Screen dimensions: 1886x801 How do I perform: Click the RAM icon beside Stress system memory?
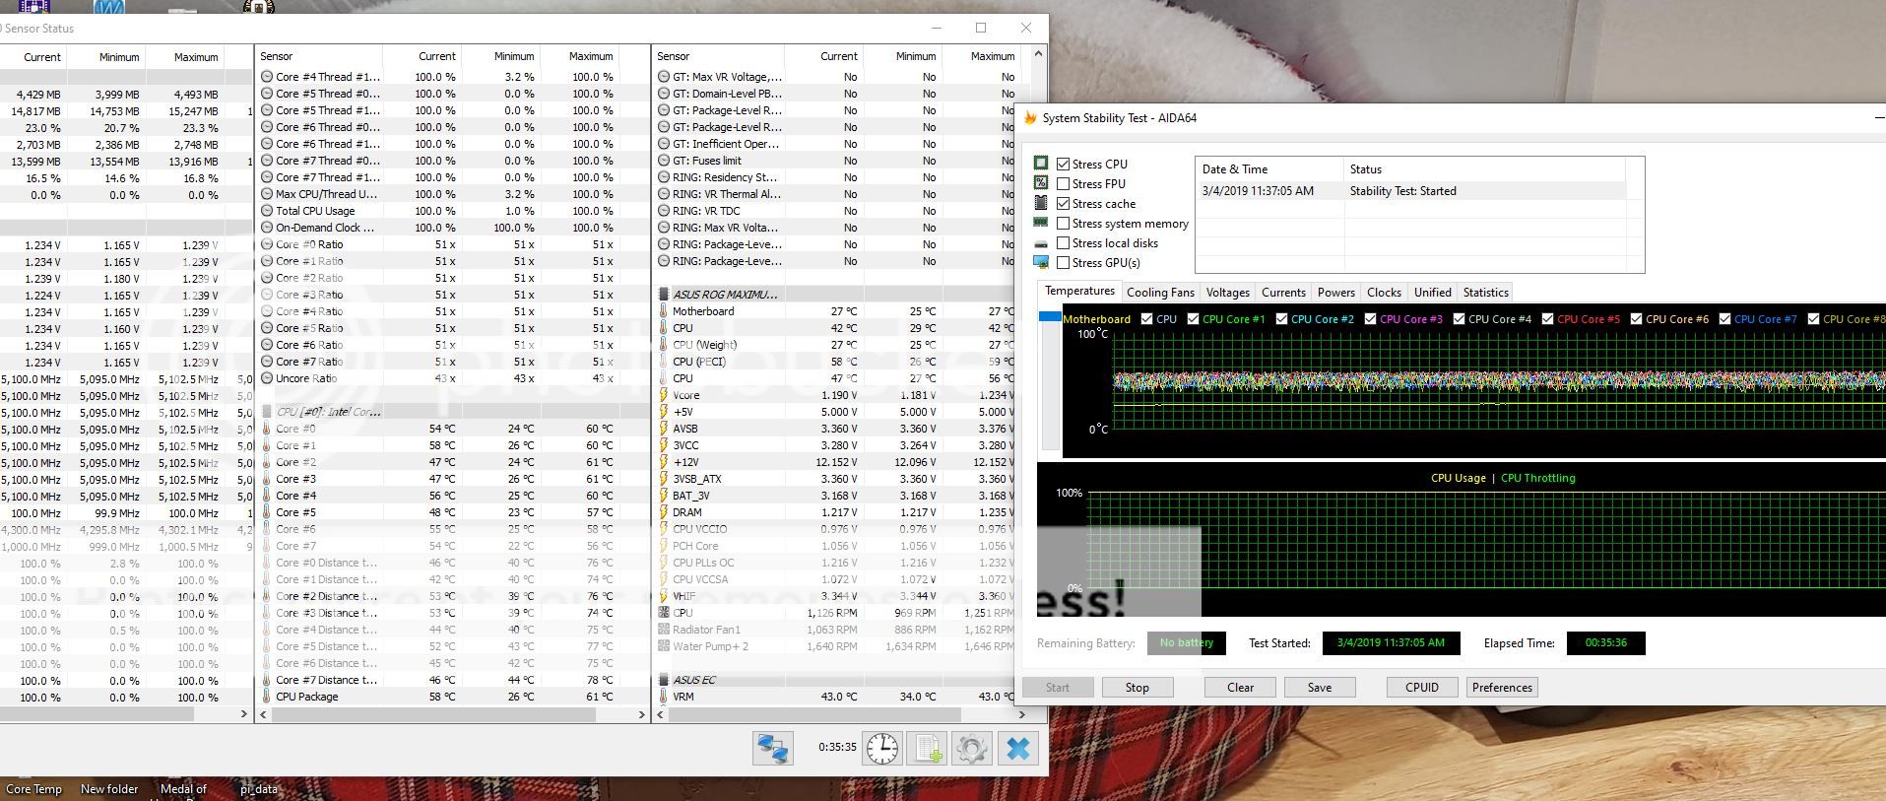1041,223
